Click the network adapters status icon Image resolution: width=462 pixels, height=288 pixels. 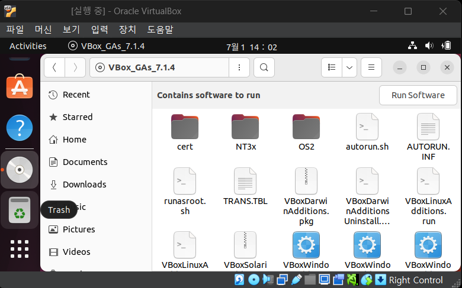(x=282, y=280)
